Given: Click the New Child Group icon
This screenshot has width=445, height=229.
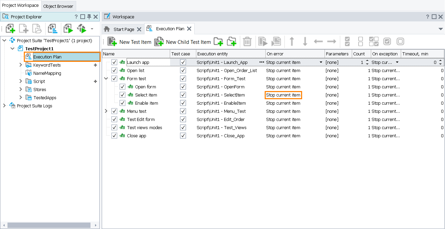Looking at the screenshot, I should [232, 41].
